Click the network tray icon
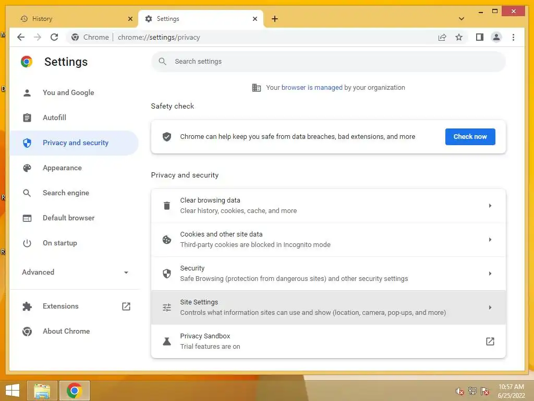This screenshot has width=534, height=401. [x=472, y=391]
